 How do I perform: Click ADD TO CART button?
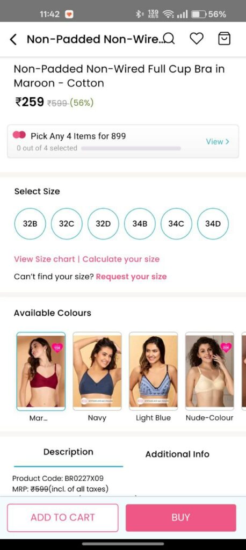click(x=62, y=518)
